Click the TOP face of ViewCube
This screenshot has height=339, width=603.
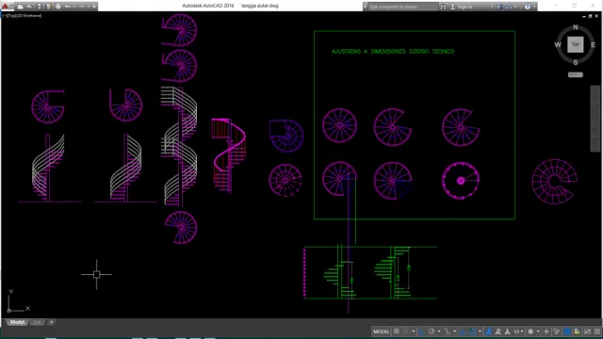576,44
